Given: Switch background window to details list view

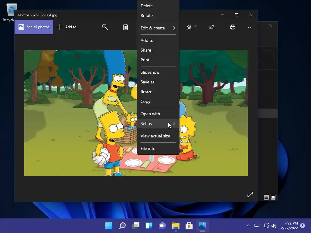Looking at the screenshot, I should click(x=266, y=197).
